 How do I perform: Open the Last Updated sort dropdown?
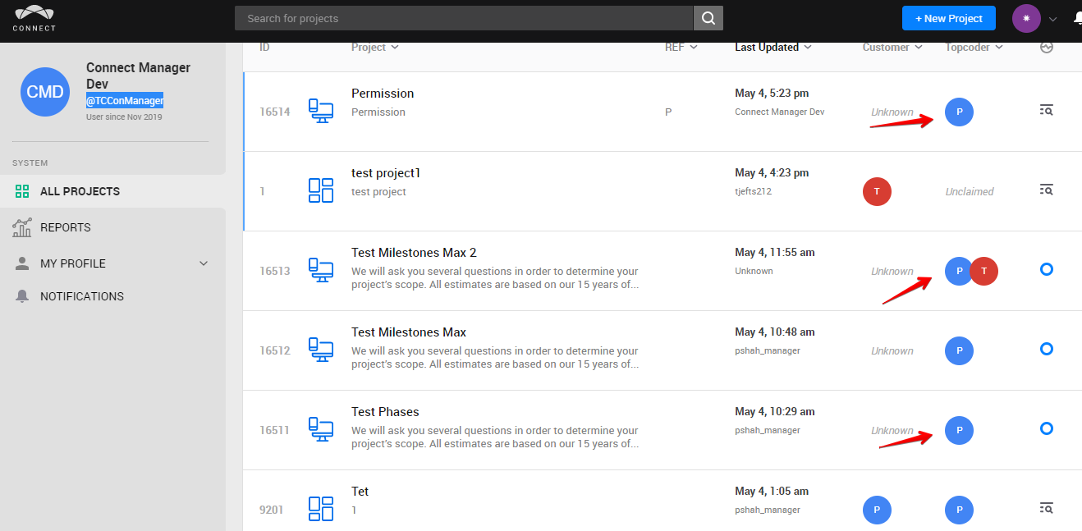pos(773,47)
